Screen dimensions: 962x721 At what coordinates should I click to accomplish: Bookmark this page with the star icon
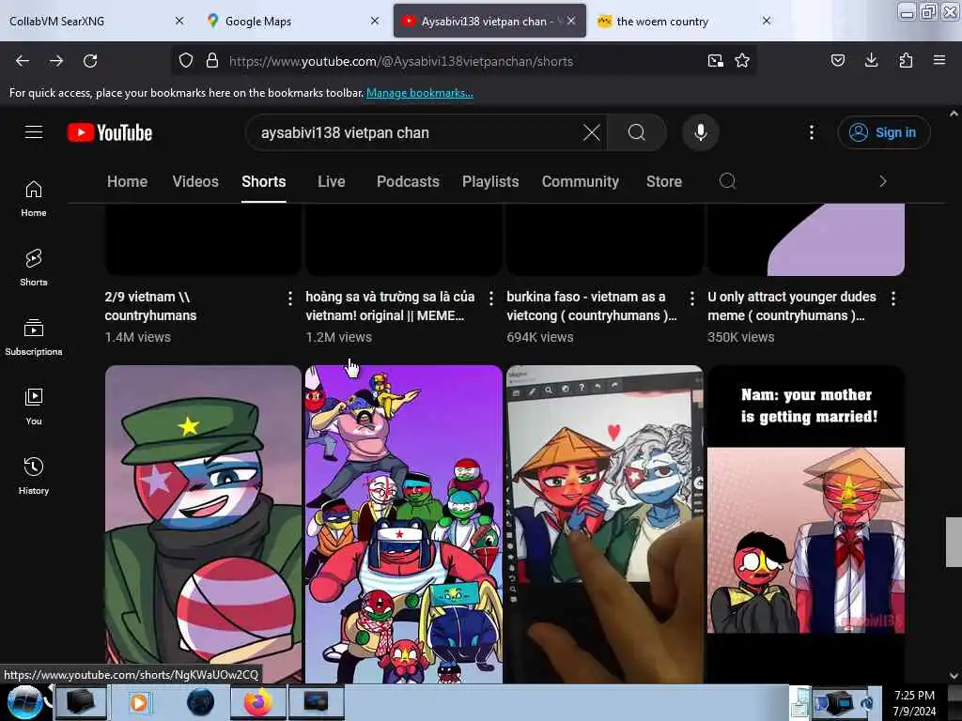[x=742, y=61]
